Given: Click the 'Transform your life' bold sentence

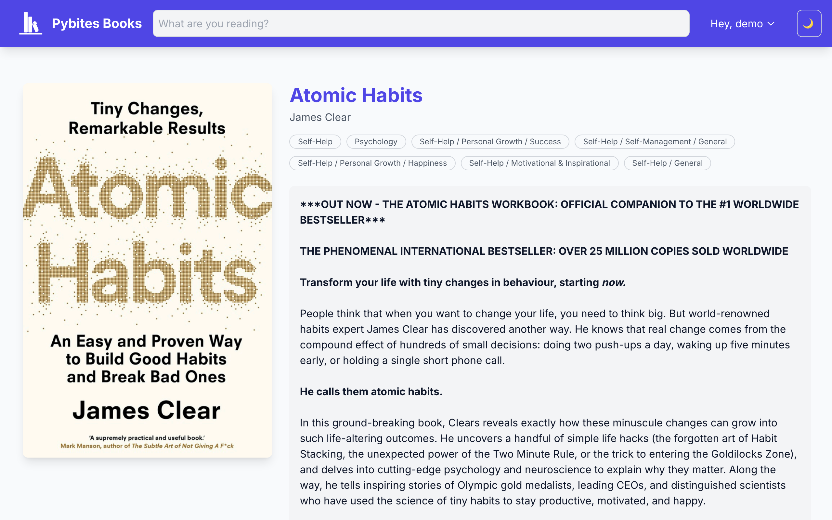Looking at the screenshot, I should coord(462,282).
